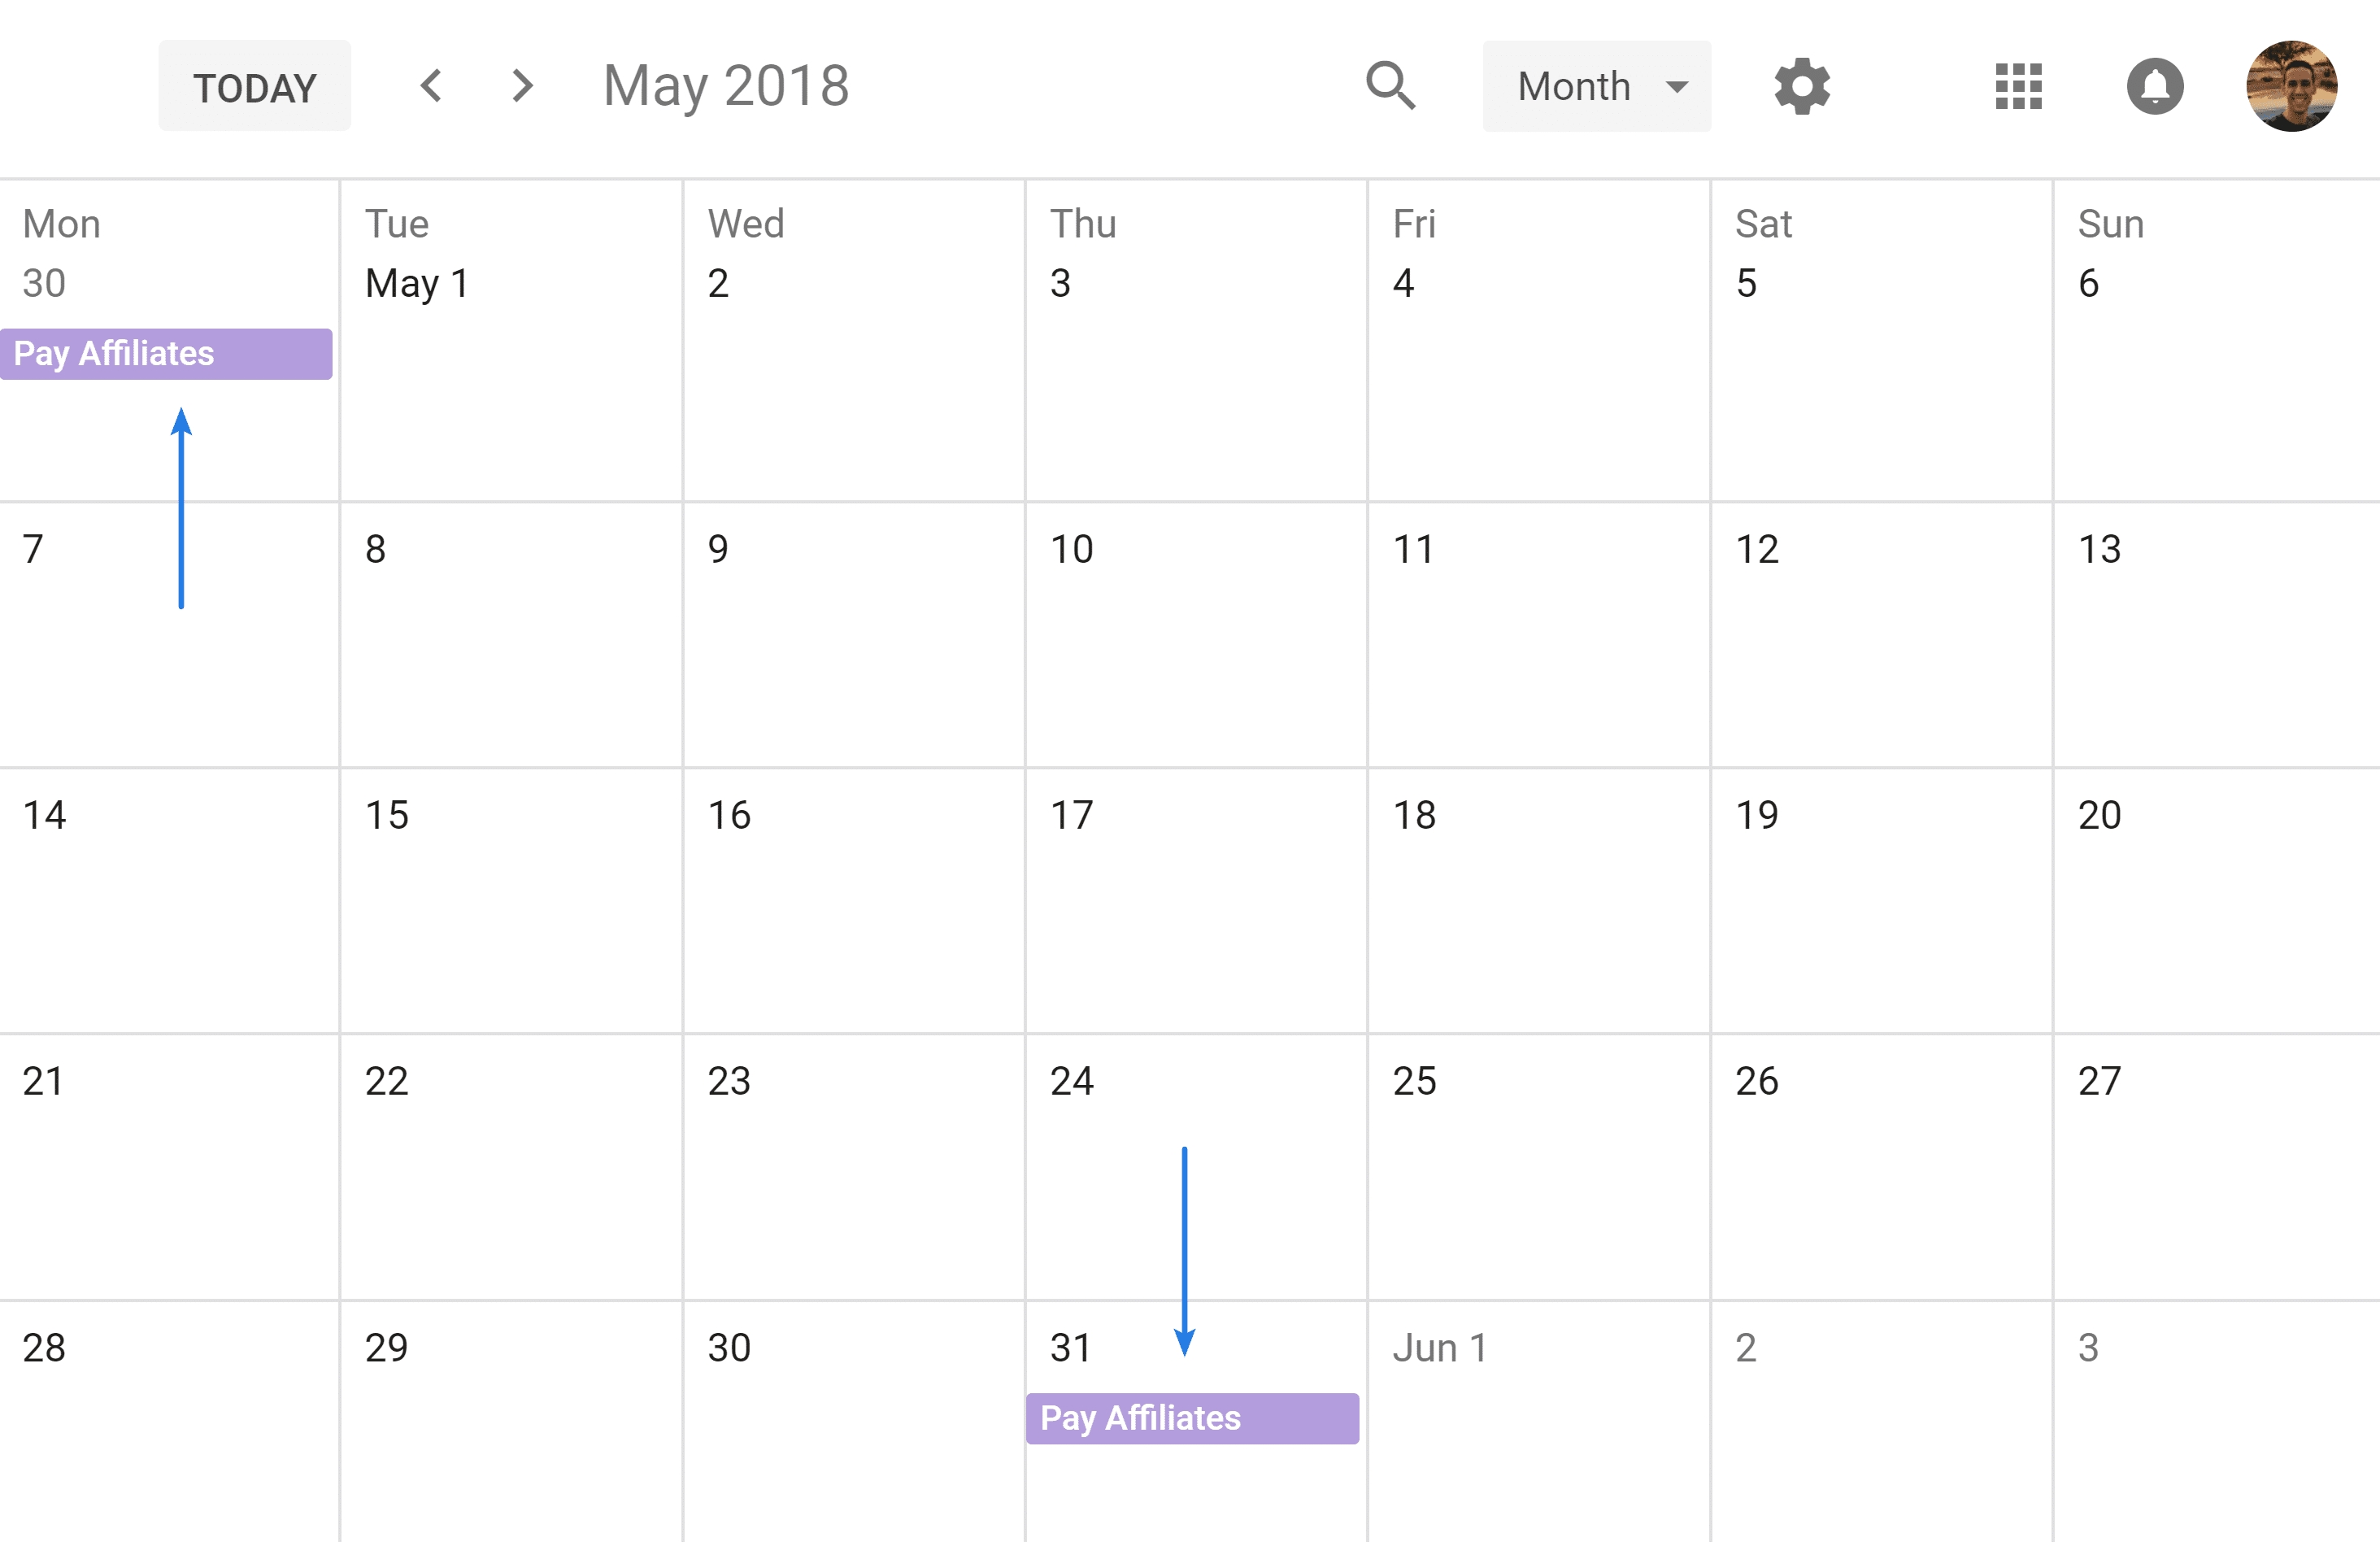The width and height of the screenshot is (2380, 1542).
Task: Toggle calendar view between month and week
Action: (x=1590, y=83)
